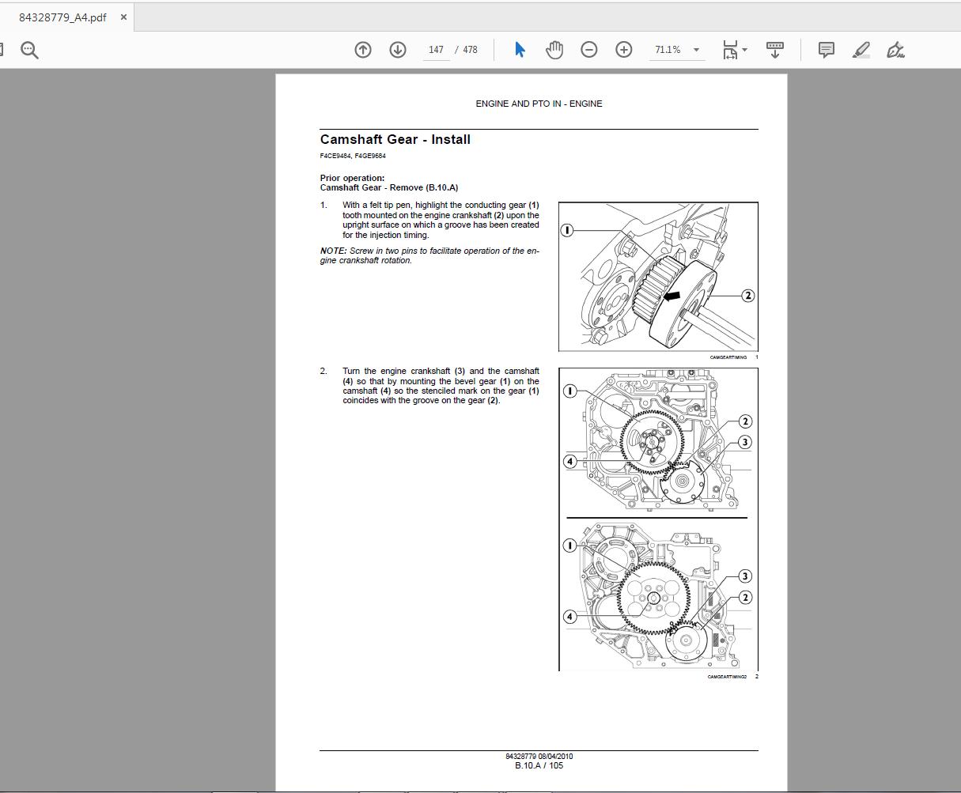Click the B.10.A / 105 page footer

tap(539, 765)
